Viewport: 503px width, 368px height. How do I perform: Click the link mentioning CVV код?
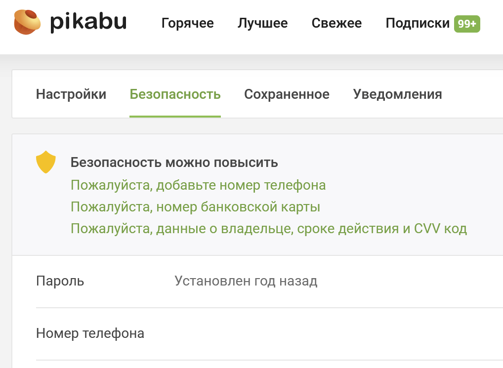269,229
